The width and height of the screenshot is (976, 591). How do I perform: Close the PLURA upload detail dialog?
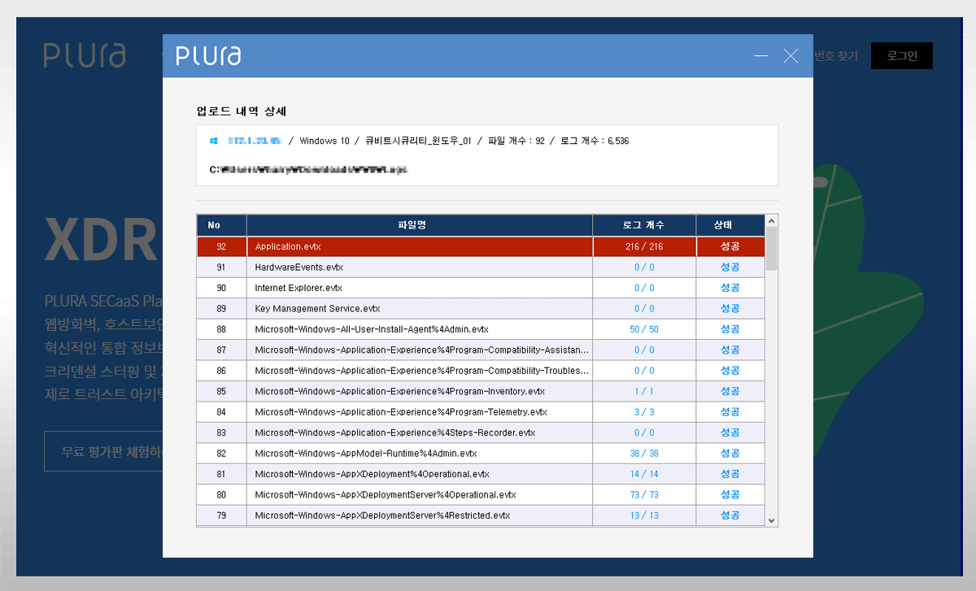(x=791, y=56)
